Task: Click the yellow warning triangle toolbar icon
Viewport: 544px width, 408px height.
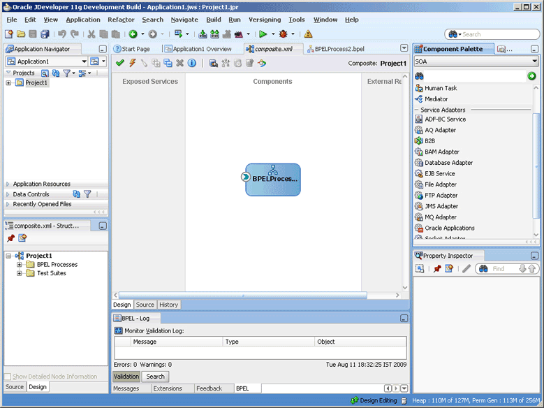Action: pos(308,34)
